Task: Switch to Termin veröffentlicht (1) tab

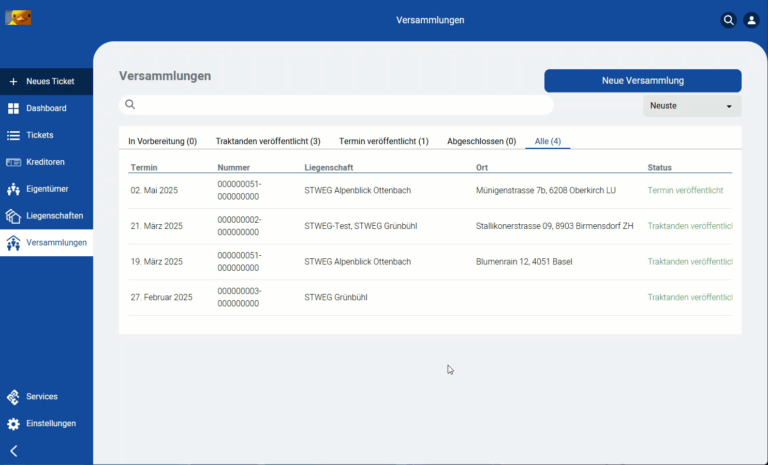Action: pyautogui.click(x=384, y=141)
